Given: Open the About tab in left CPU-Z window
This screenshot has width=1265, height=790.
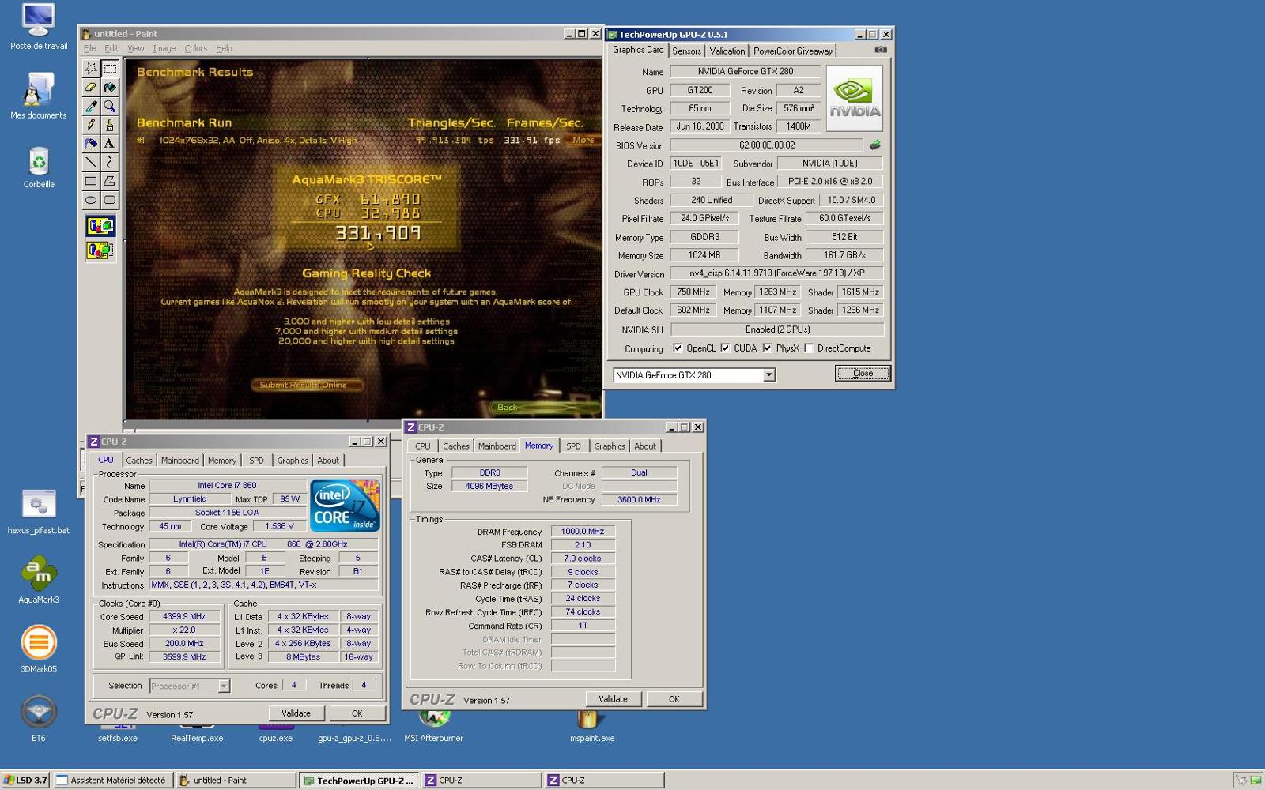Looking at the screenshot, I should point(328,461).
